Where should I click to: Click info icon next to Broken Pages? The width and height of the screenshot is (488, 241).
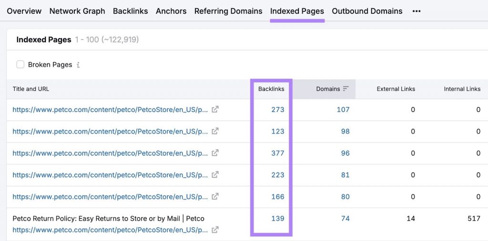tap(78, 65)
